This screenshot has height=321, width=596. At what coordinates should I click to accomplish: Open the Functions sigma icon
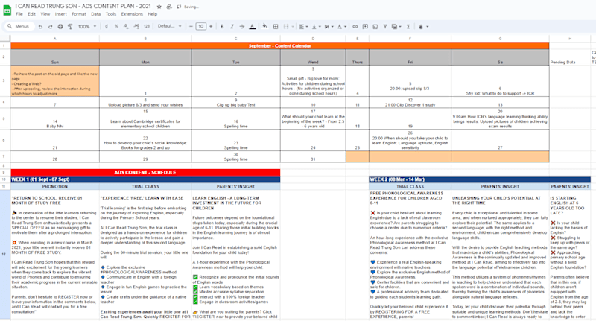(x=408, y=27)
